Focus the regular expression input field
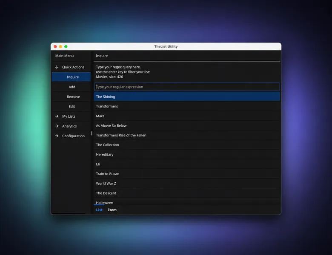 pyautogui.click(x=187, y=87)
